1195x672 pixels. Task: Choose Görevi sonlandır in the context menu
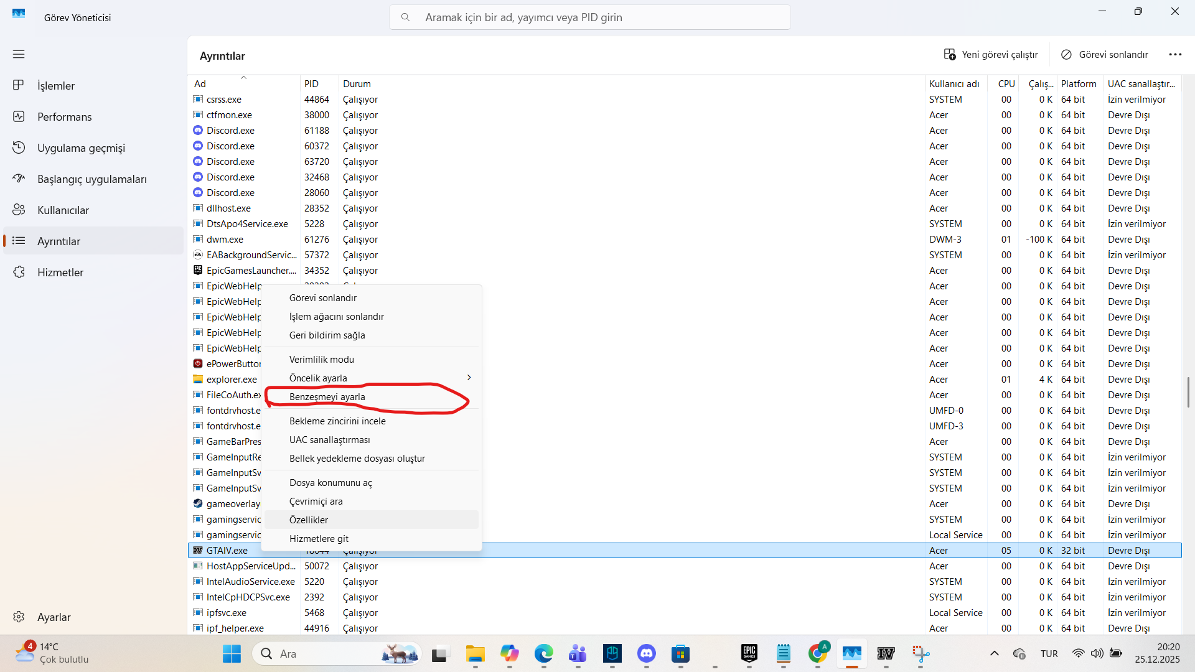pyautogui.click(x=372, y=298)
